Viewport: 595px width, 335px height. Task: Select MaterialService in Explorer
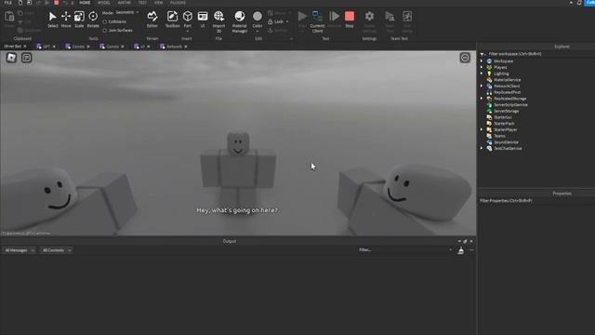[507, 80]
